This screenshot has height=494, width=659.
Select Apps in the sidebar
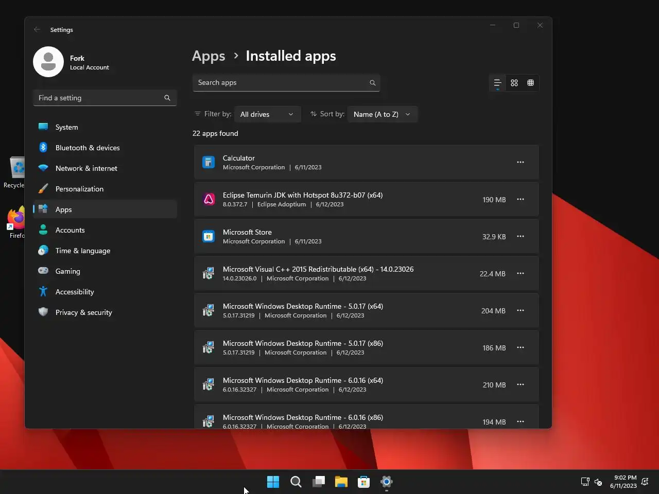pyautogui.click(x=105, y=209)
